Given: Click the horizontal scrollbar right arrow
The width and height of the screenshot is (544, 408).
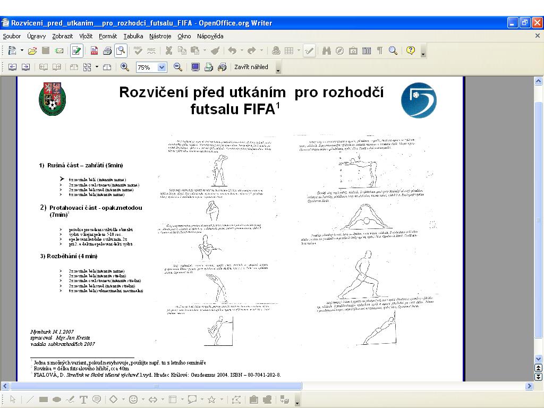Looking at the screenshot, I should 529,386.
